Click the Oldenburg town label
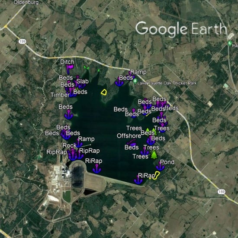The image size is (238, 238). click(x=26, y=3)
